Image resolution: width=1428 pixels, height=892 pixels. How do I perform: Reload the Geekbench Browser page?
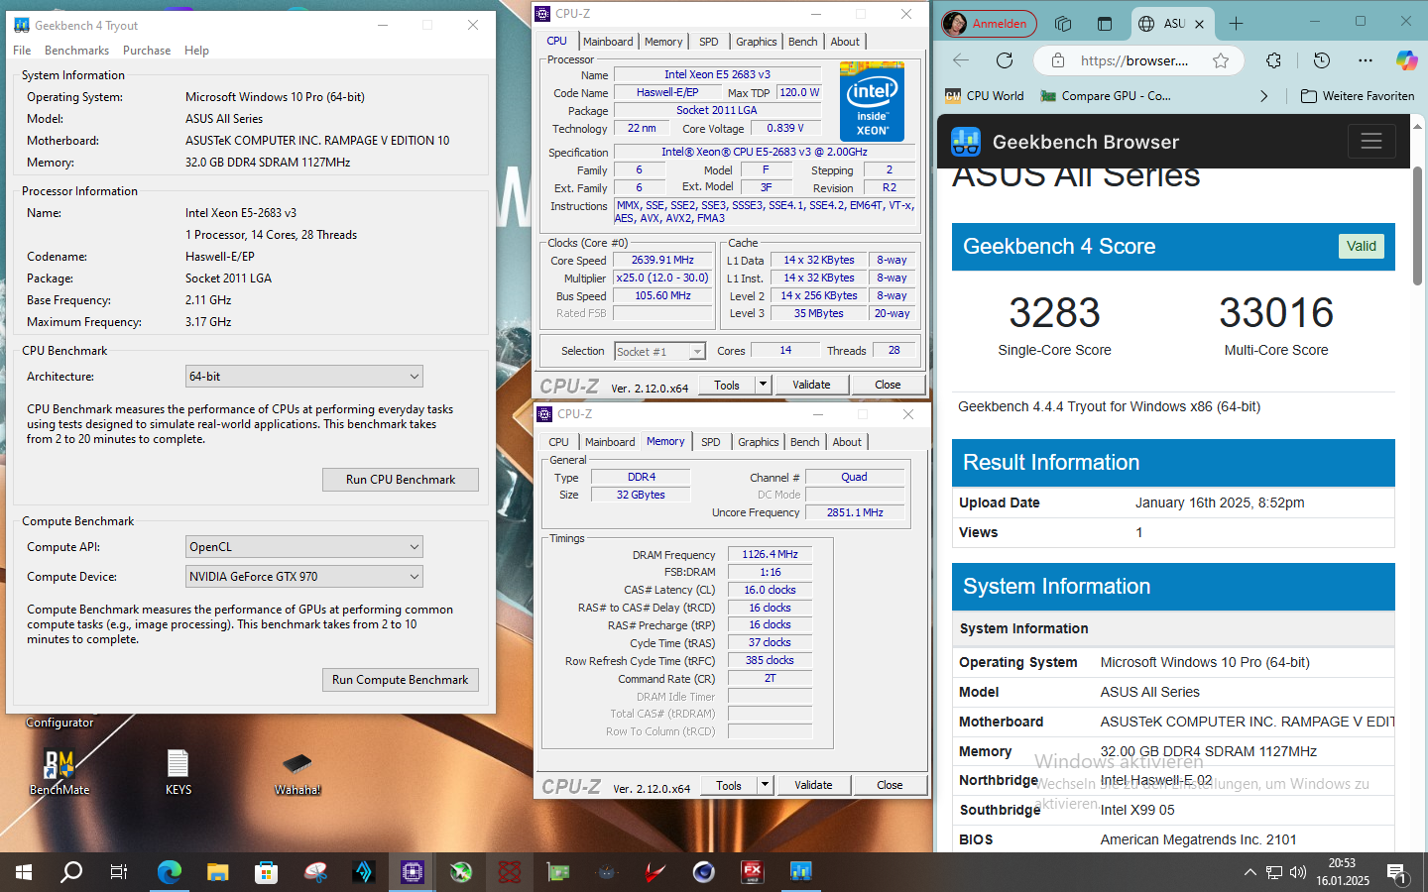1005,60
